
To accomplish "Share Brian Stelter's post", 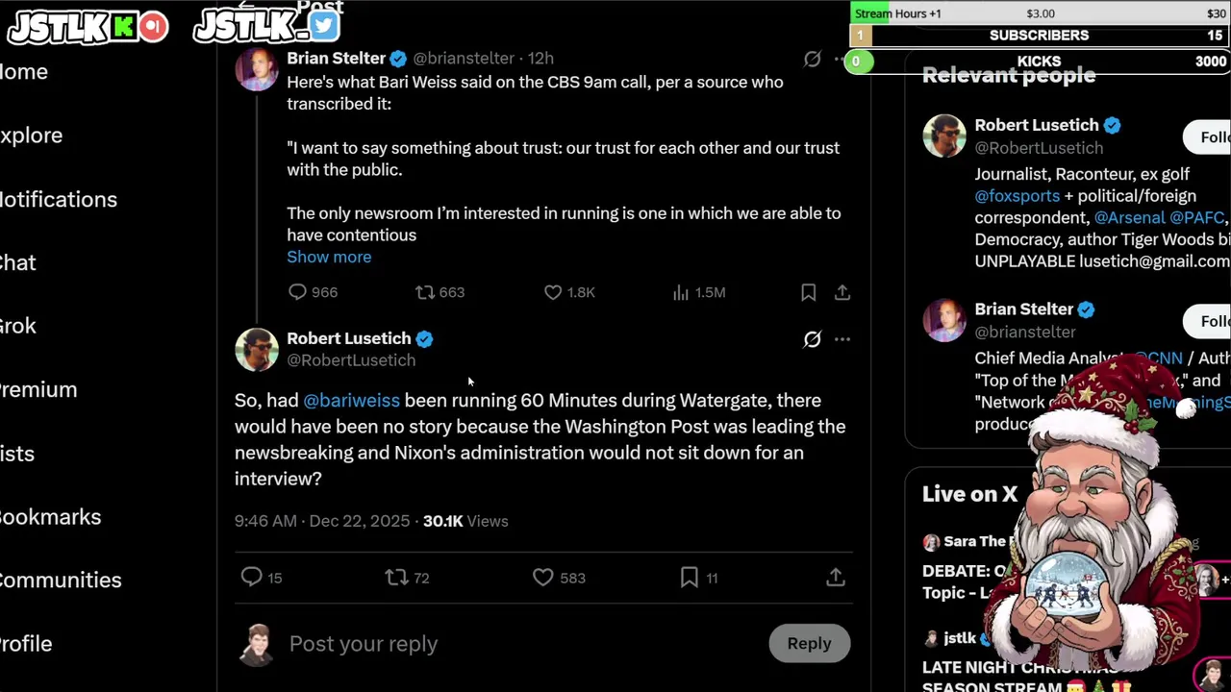I will click(x=842, y=292).
